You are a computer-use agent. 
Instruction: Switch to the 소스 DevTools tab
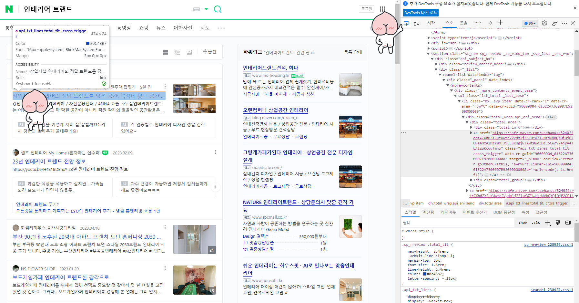click(478, 23)
